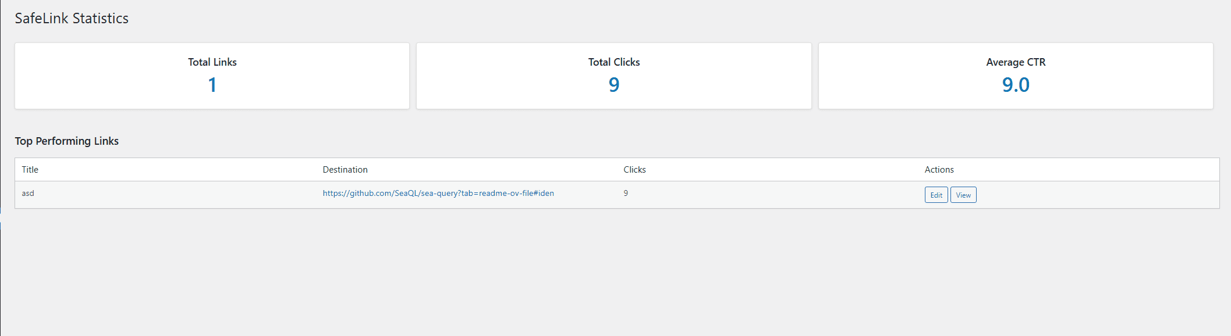Click the Total Links value 1

click(212, 85)
